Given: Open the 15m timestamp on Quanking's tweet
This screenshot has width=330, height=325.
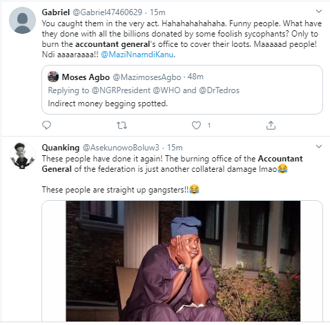Looking at the screenshot, I should coord(175,148).
